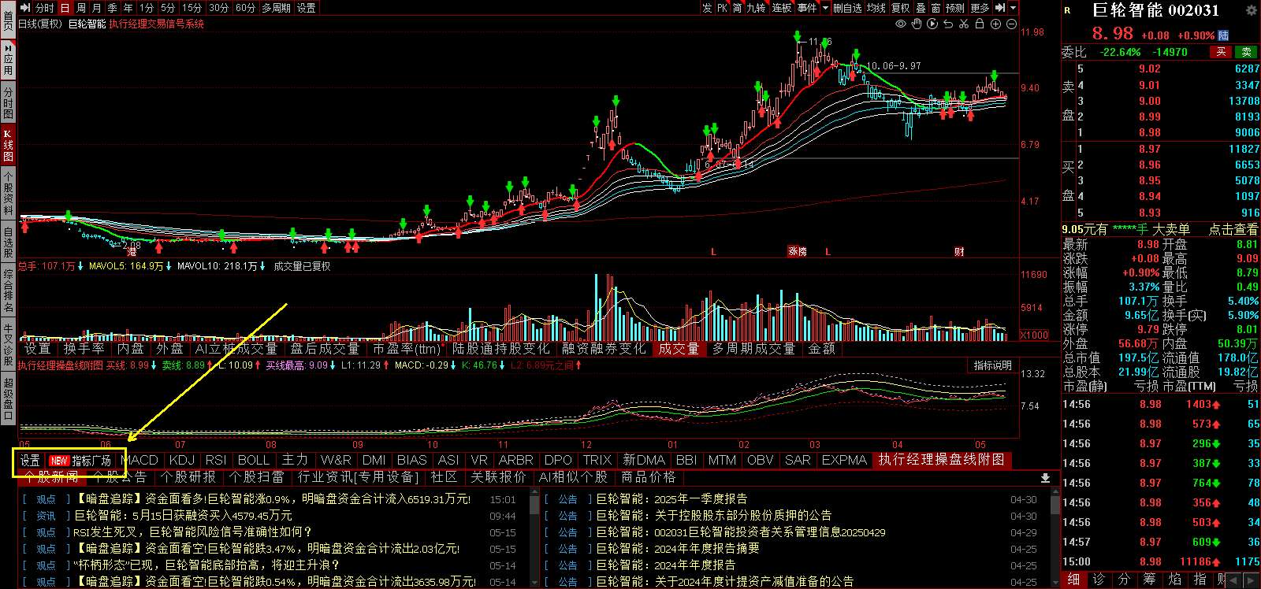Viewport: 1261px width, 589px height.
Task: Click the undo arrow icon above chart
Action: (x=948, y=24)
